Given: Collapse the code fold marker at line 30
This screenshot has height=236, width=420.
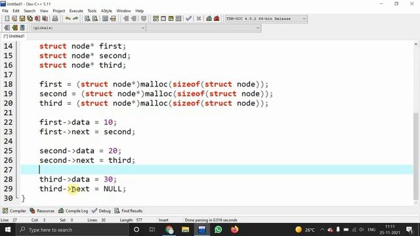Looking at the screenshot, I should (18, 198).
